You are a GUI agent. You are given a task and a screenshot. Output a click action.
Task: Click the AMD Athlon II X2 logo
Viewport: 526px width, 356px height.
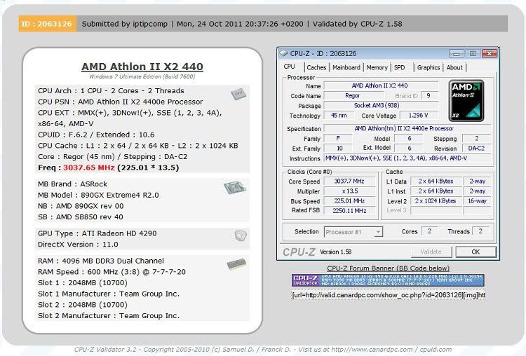466,100
